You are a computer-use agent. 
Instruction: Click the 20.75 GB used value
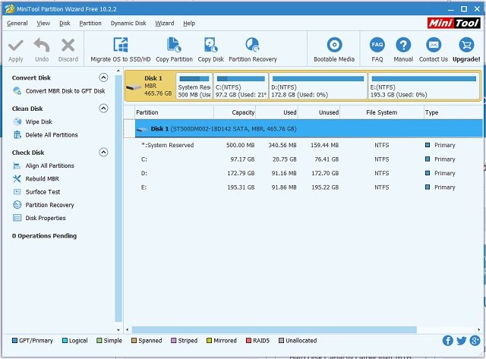coord(284,159)
